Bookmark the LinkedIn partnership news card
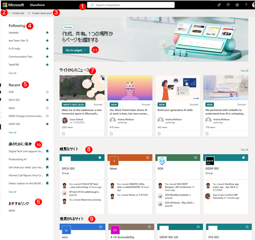Image resolution: width=255 pixels, height=240 pixels. point(207,133)
